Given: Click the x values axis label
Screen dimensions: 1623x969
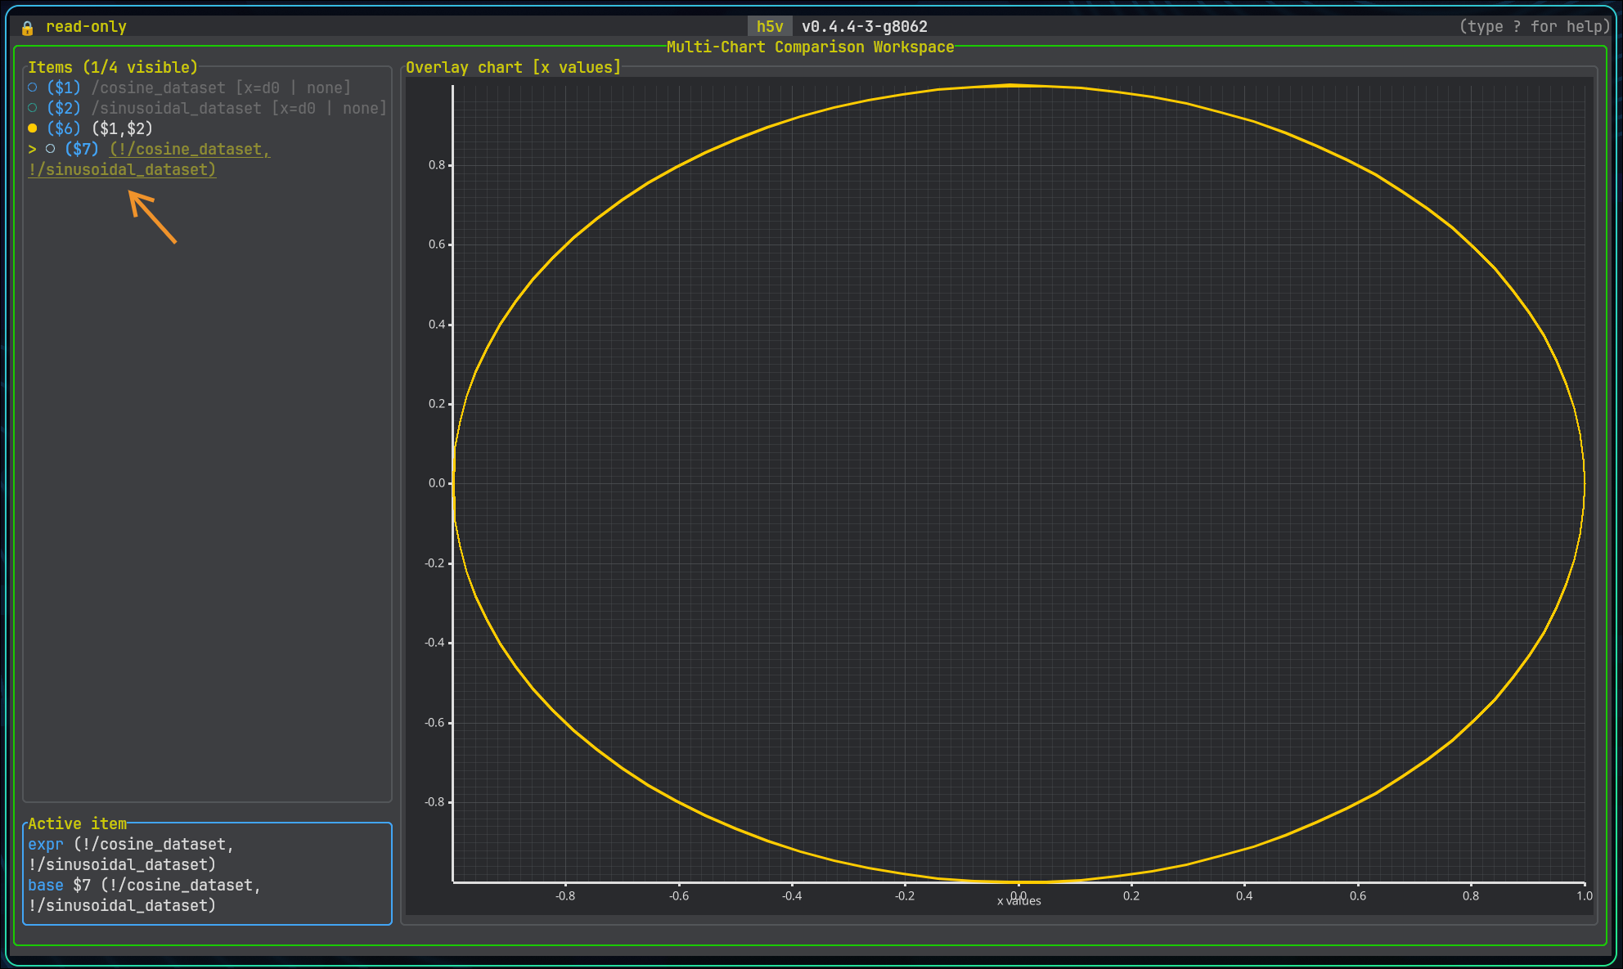Looking at the screenshot, I should (1019, 902).
